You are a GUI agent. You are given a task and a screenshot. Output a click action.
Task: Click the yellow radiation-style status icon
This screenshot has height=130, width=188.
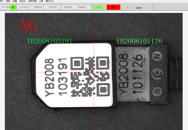coord(127,7)
